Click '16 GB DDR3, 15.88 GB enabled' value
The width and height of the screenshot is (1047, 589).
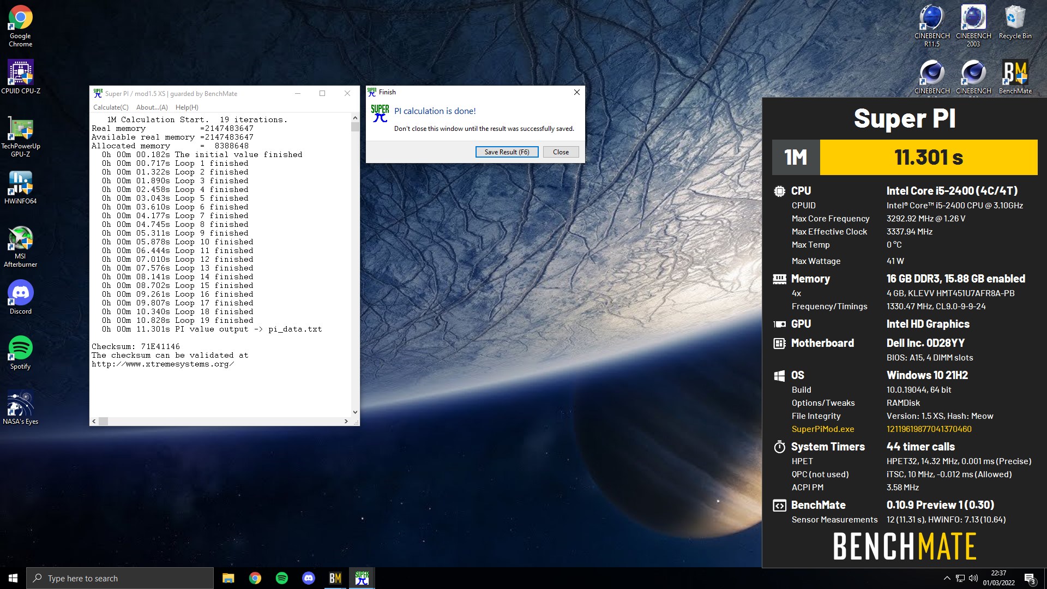click(x=955, y=279)
